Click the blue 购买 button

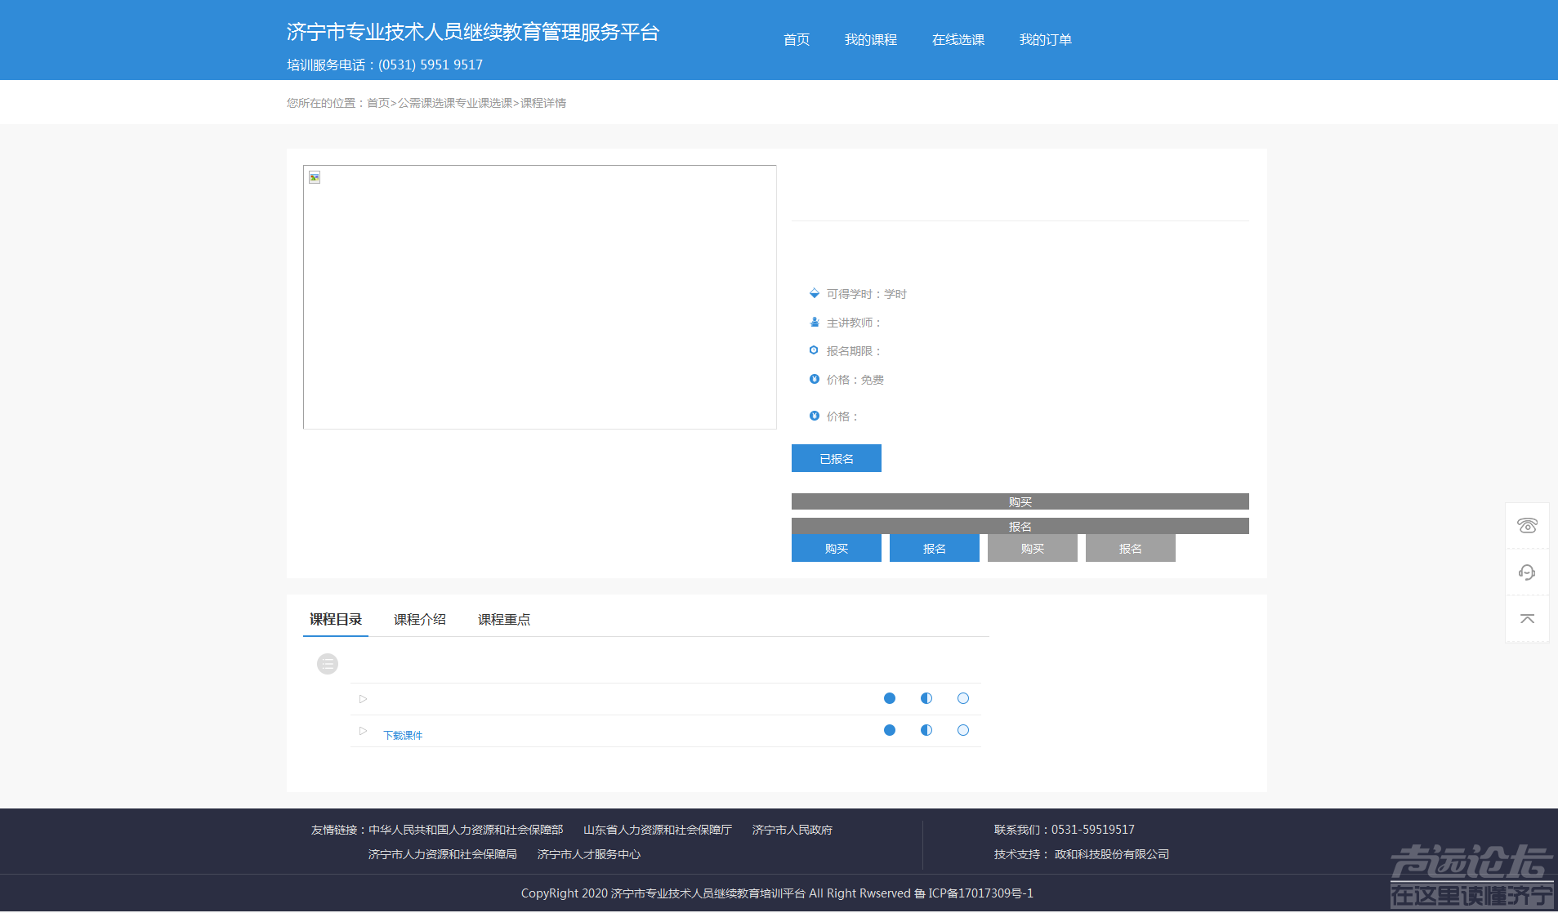[x=837, y=548]
